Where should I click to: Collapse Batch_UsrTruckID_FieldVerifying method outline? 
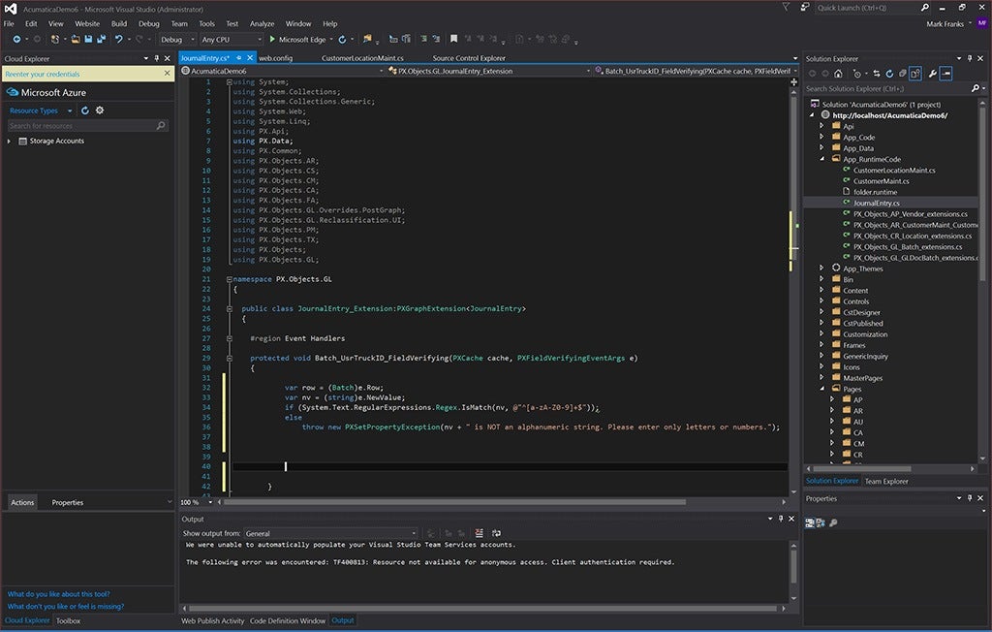click(229, 359)
